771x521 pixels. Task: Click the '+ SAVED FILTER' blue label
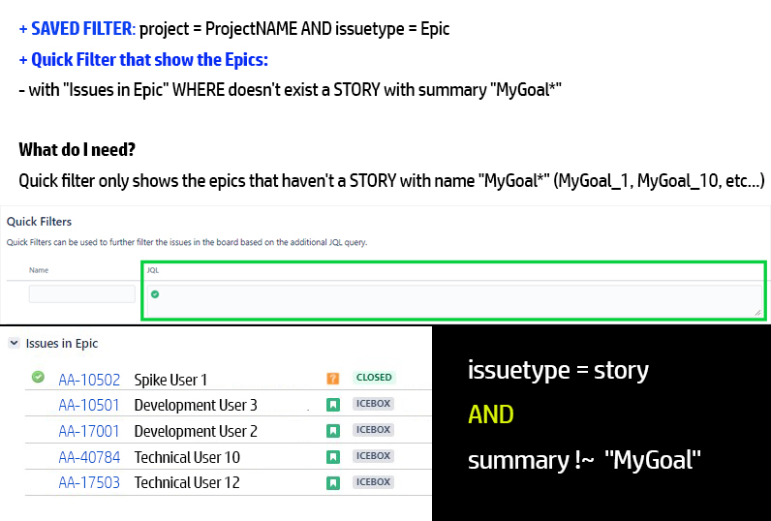pyautogui.click(x=77, y=29)
